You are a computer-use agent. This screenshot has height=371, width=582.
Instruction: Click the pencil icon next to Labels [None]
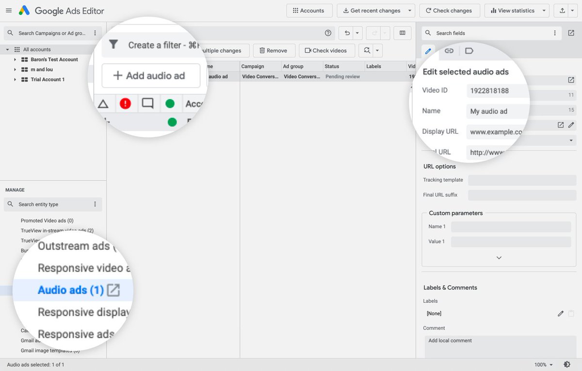point(560,313)
